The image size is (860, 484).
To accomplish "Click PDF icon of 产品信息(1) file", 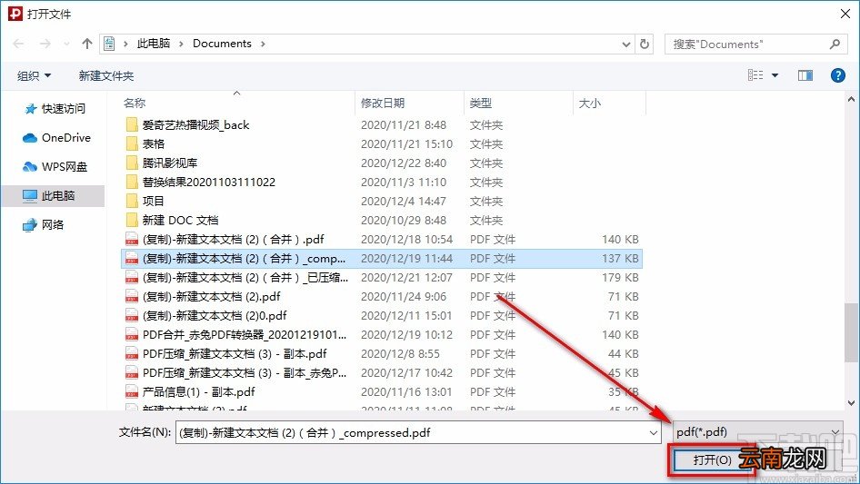I will click(132, 392).
